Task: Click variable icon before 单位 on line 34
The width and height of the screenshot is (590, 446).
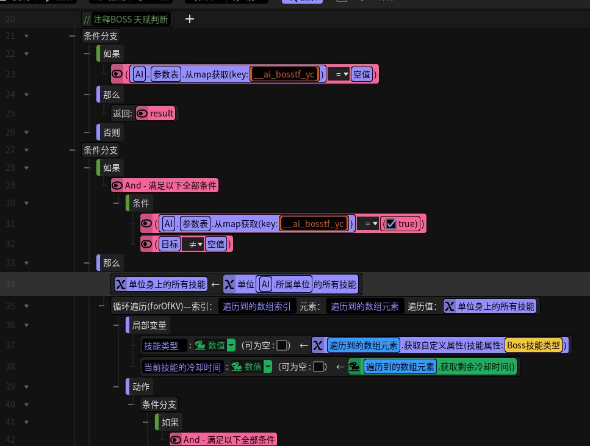Action: pyautogui.click(x=229, y=284)
